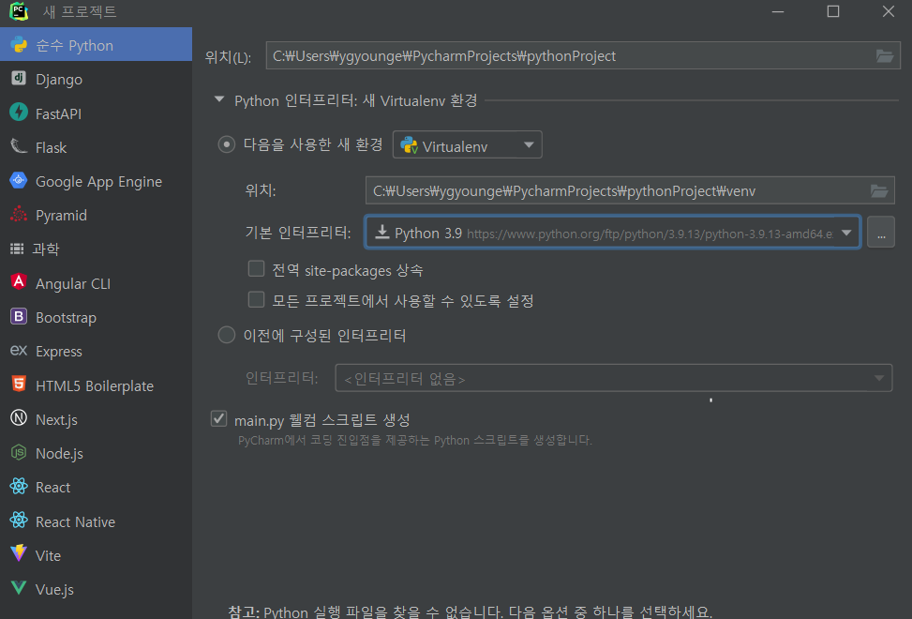Select Vue.js project type label

54,589
